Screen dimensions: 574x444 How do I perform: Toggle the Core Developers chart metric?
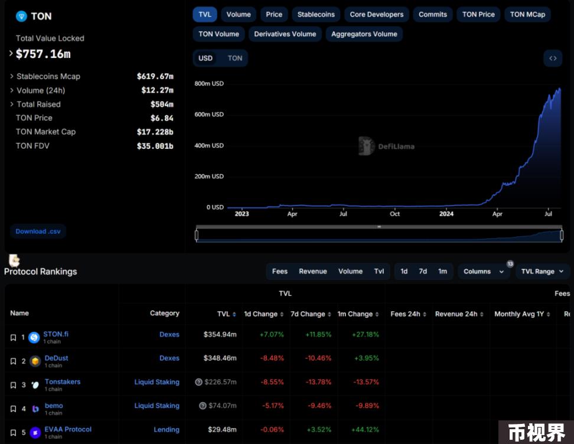click(377, 14)
